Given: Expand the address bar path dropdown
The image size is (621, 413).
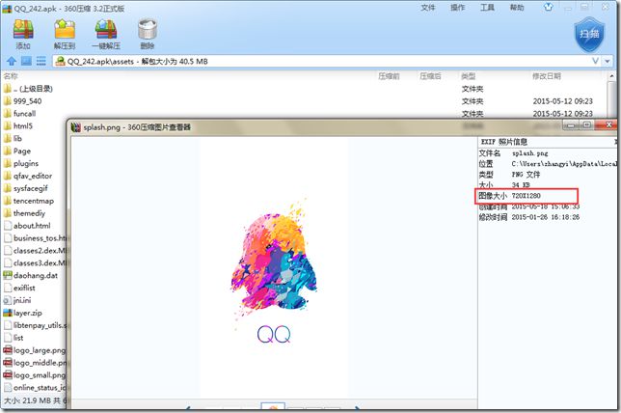Looking at the screenshot, I should pyautogui.click(x=607, y=62).
